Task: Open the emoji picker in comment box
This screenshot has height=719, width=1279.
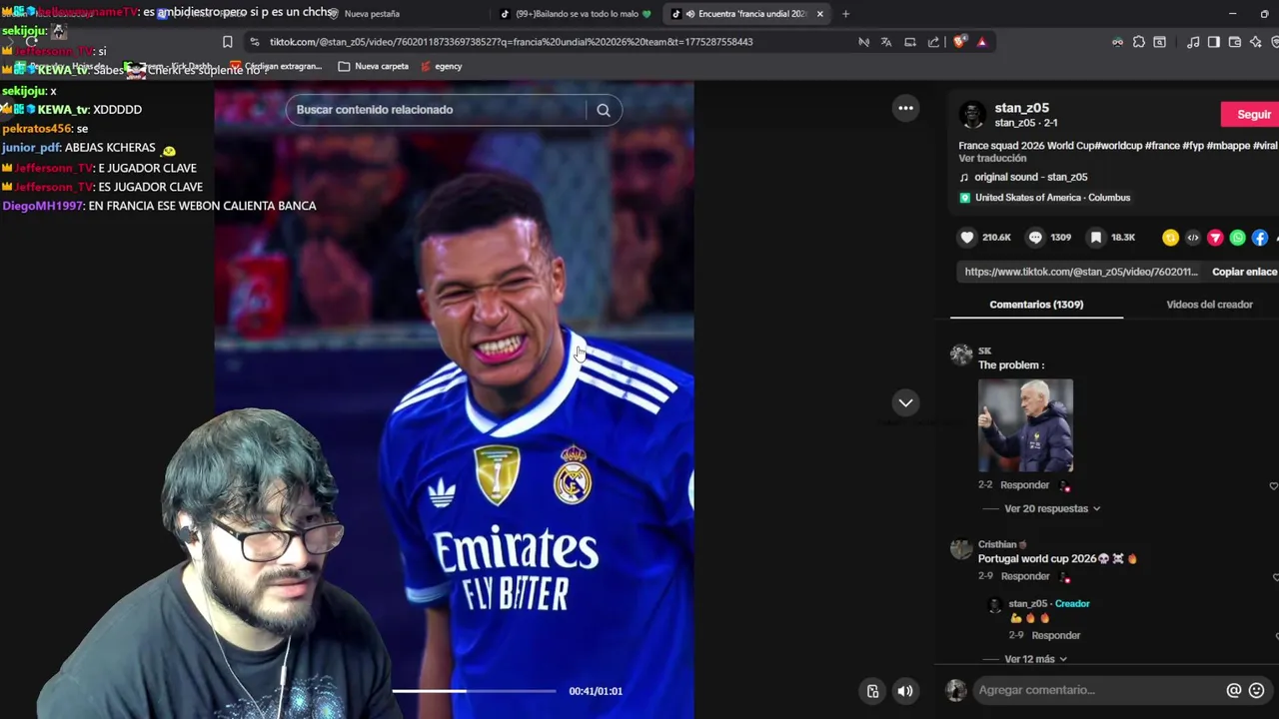Action: click(x=1257, y=690)
